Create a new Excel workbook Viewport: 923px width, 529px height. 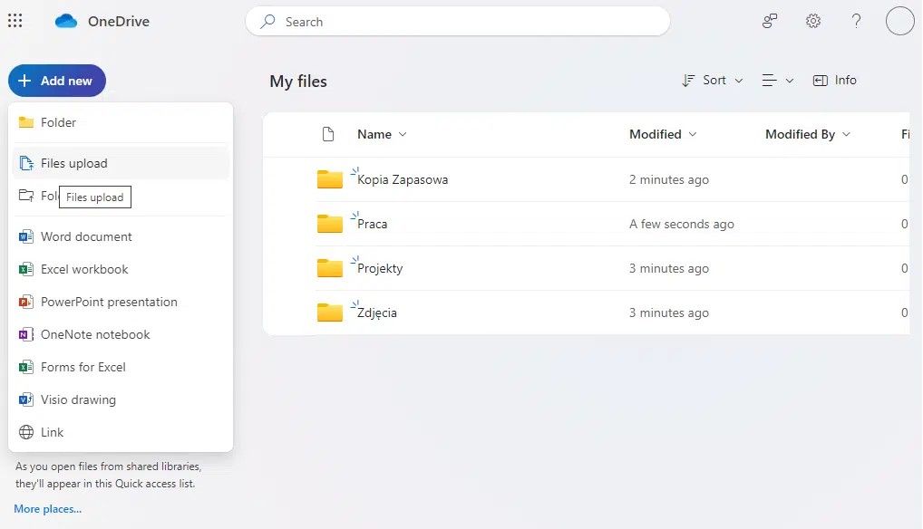84,269
